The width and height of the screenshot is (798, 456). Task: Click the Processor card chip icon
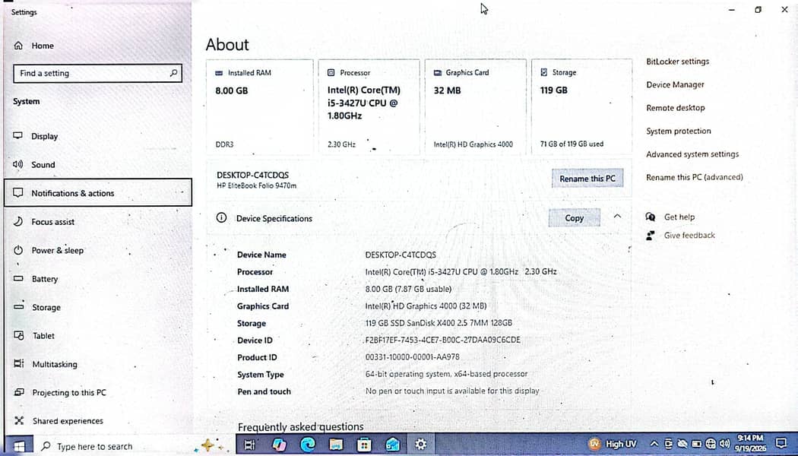coord(331,73)
